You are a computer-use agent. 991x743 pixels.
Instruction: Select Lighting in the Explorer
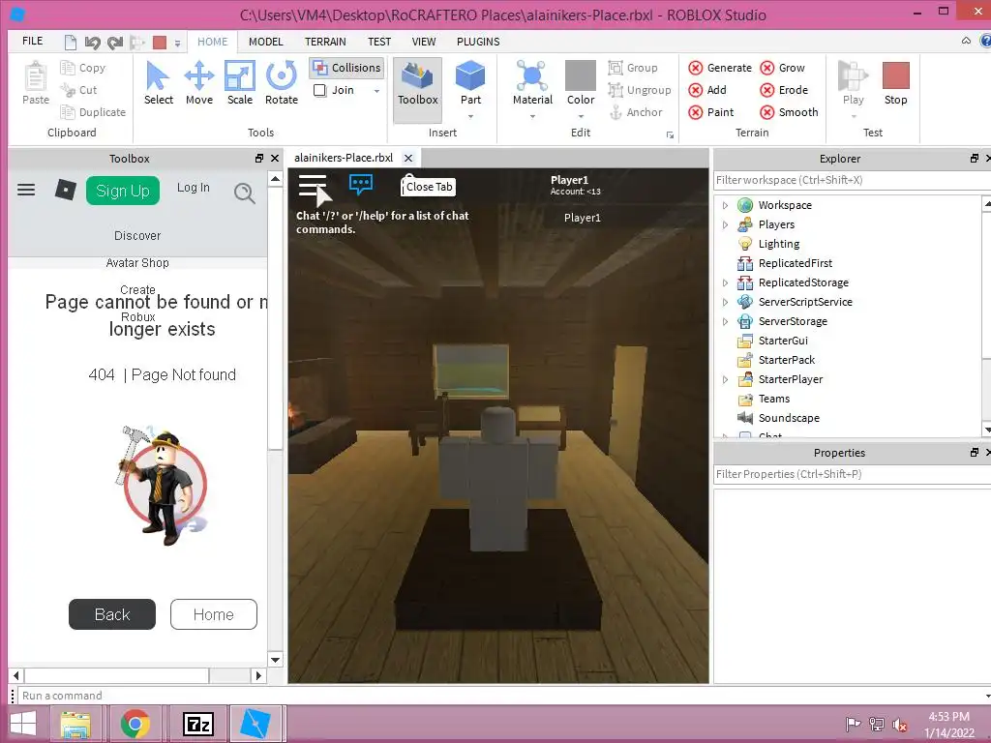(779, 244)
